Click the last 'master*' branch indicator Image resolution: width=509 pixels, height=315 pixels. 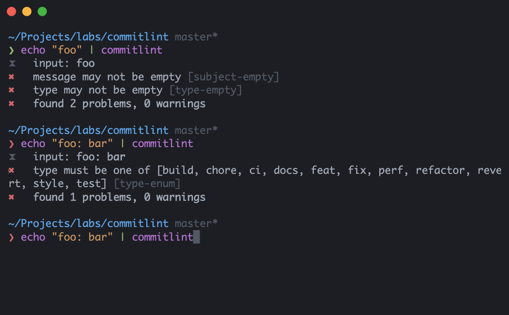click(x=196, y=223)
